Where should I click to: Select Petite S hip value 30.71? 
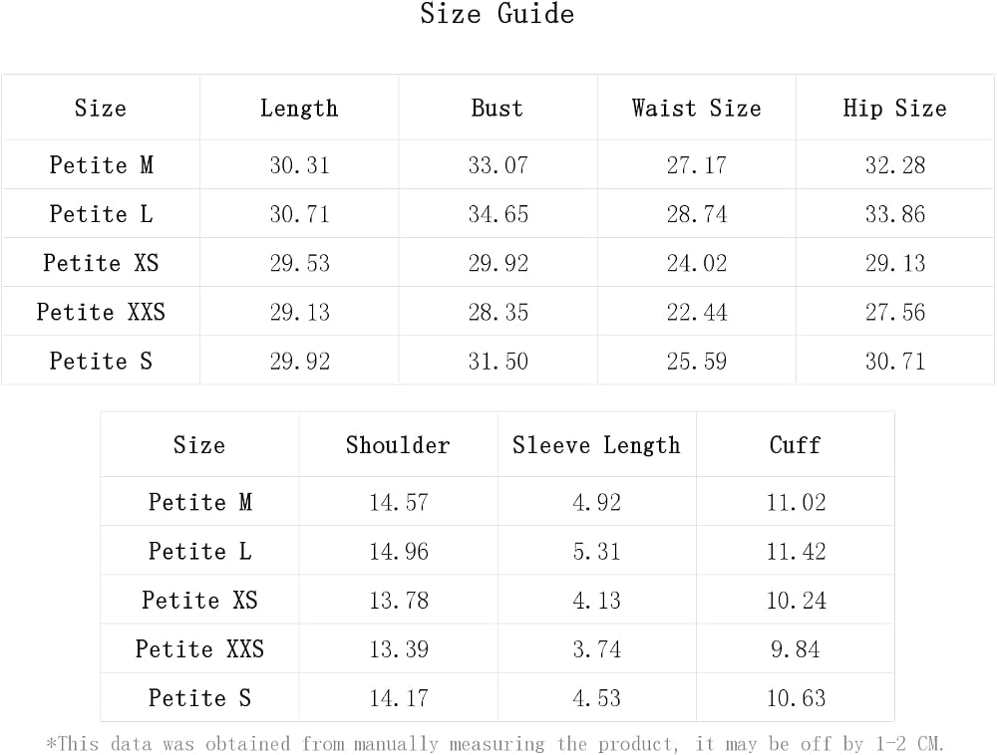pos(894,361)
